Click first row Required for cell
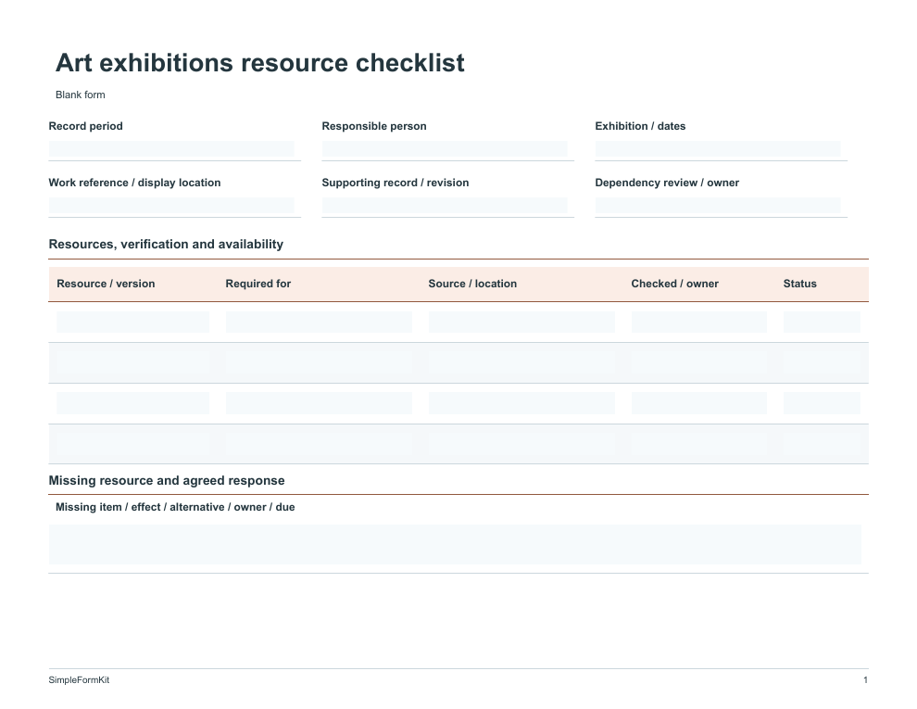 (x=319, y=322)
